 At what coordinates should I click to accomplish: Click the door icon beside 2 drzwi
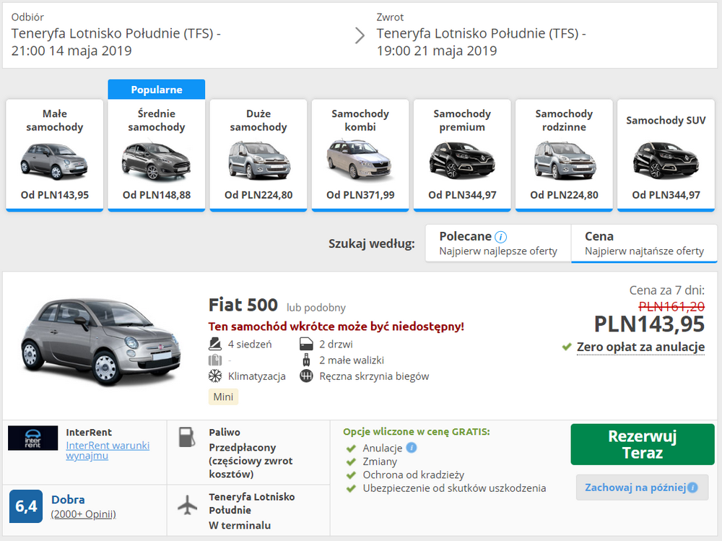point(306,344)
